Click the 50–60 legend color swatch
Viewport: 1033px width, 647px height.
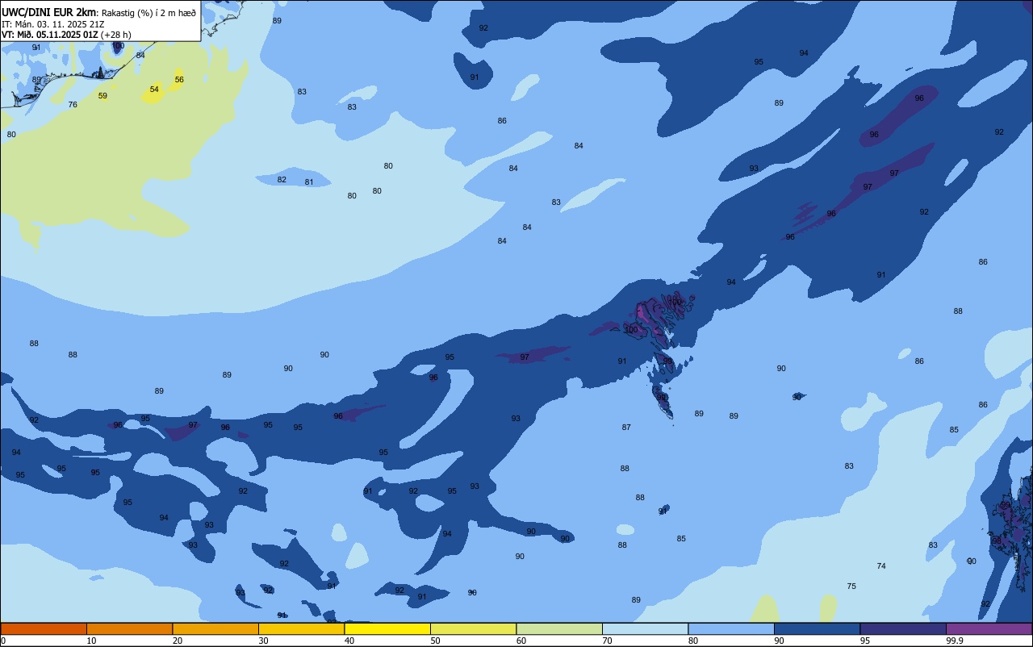(473, 628)
